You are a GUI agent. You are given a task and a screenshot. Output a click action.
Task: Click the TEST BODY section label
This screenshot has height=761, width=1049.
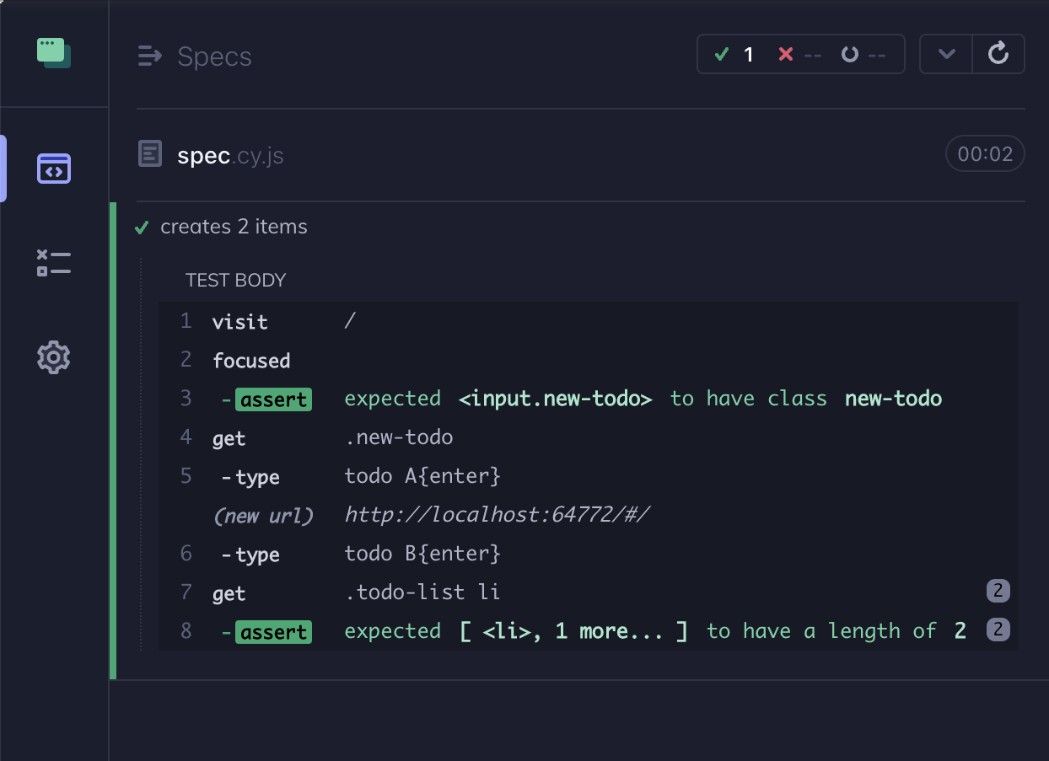(236, 280)
